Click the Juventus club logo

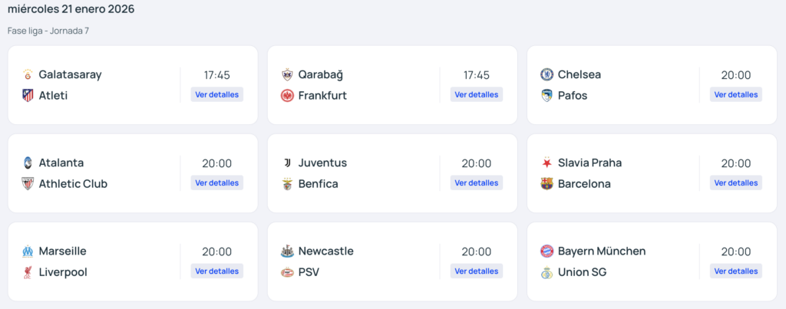click(x=288, y=163)
